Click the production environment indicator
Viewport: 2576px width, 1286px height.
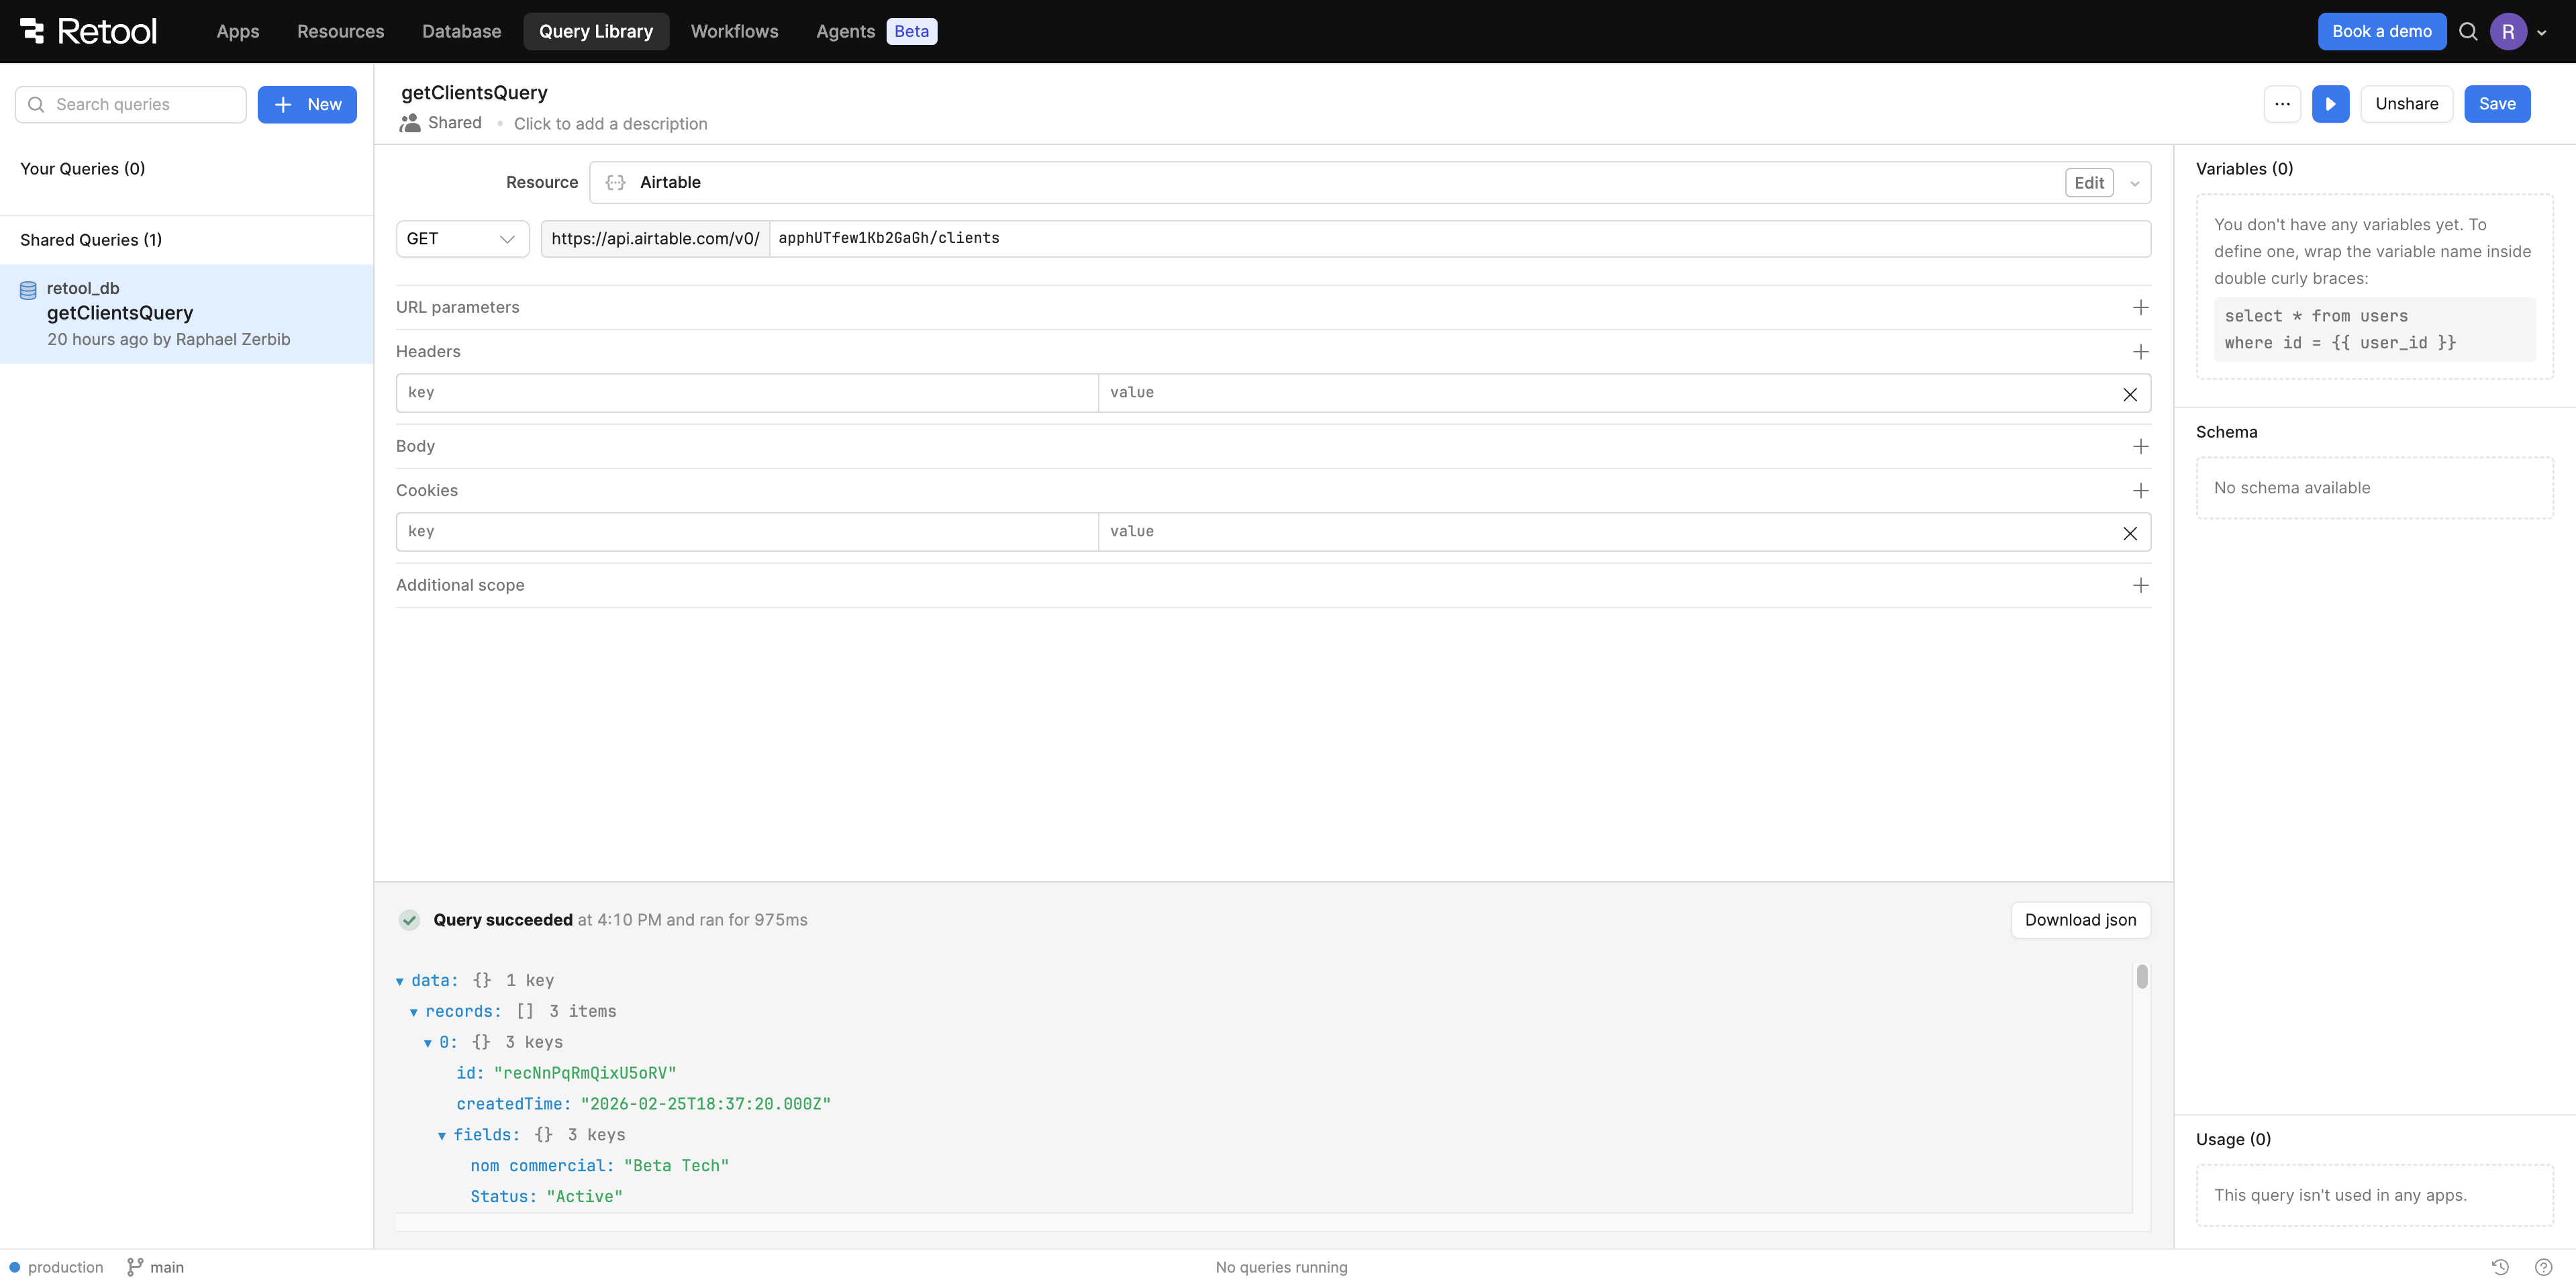[57, 1267]
